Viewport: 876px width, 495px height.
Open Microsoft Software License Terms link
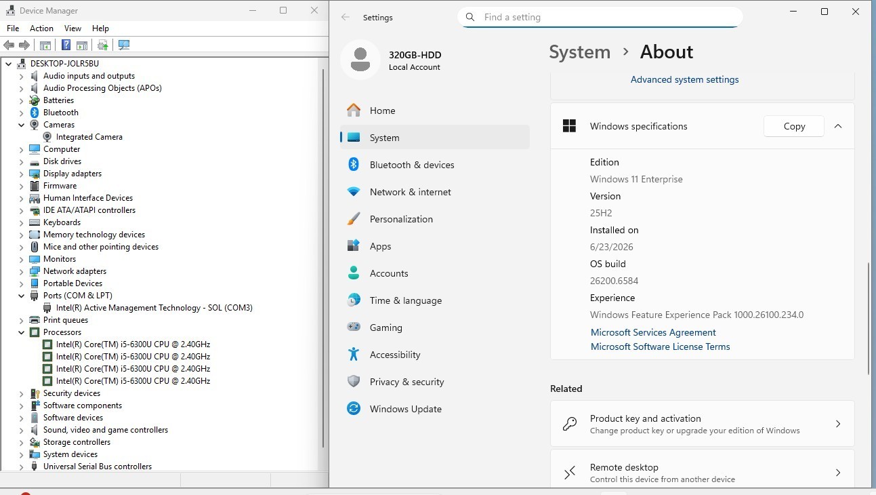(x=661, y=346)
